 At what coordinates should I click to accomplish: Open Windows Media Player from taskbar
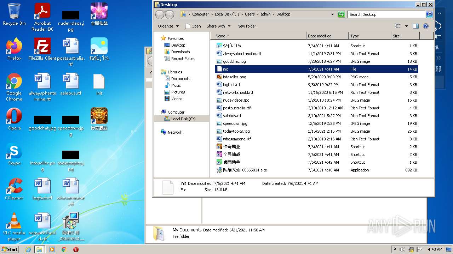click(52, 249)
